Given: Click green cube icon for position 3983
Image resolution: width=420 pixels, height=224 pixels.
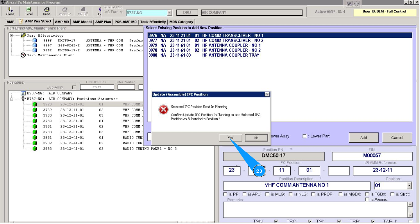Looking at the screenshot, I should [35, 149].
